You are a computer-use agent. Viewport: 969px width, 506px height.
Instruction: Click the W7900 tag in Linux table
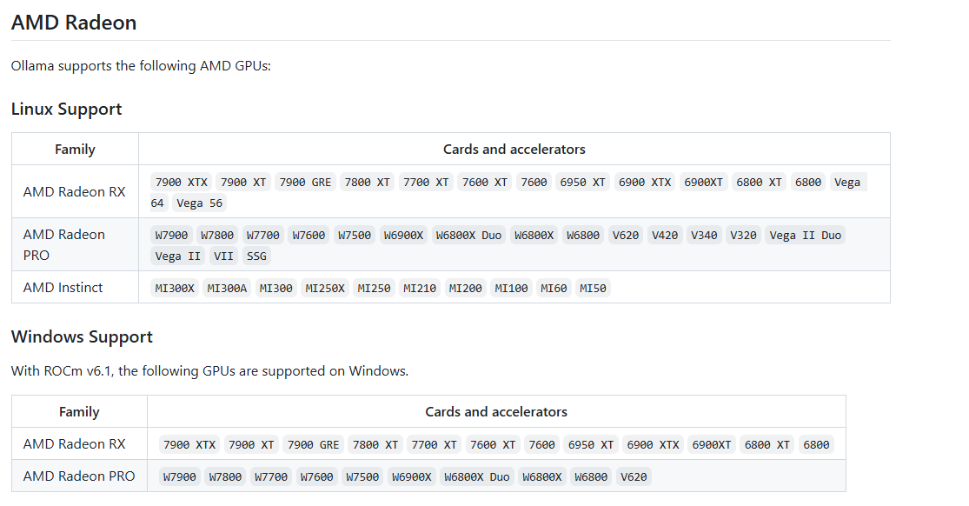tap(171, 236)
